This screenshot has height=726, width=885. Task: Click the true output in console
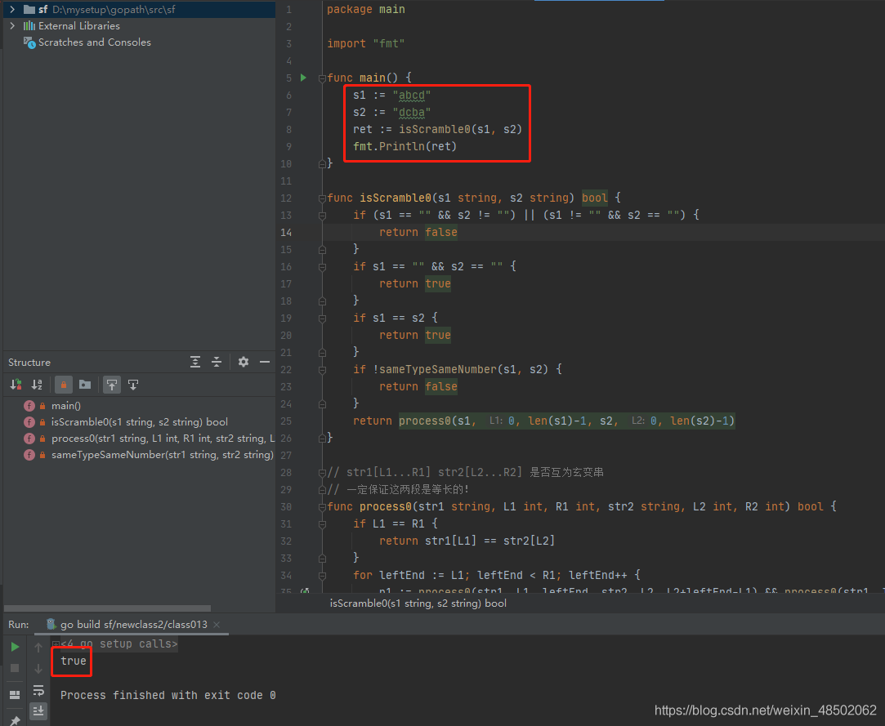click(74, 661)
